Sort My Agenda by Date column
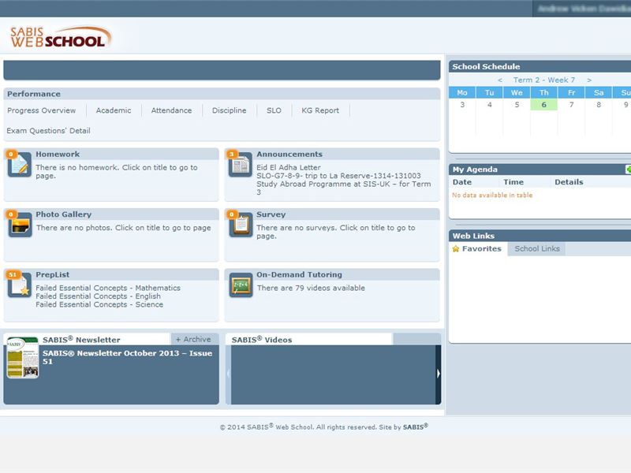The image size is (631, 473). 462,182
